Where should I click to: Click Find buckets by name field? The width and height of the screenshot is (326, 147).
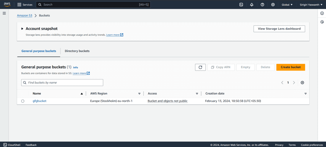(62, 83)
